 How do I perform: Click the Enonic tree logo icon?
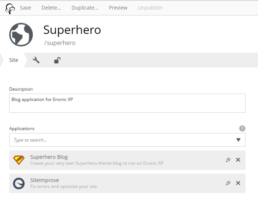coord(10,8)
